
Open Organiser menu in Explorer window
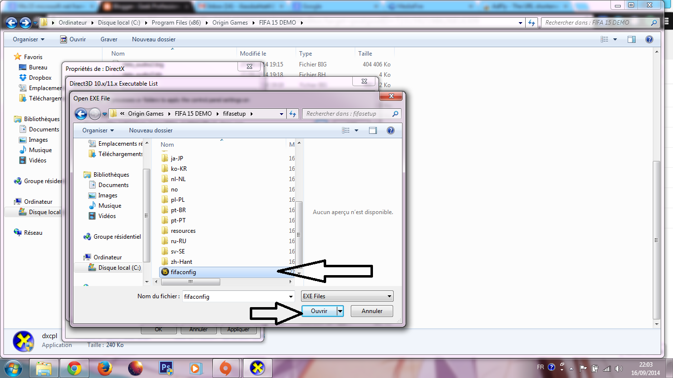tap(29, 39)
